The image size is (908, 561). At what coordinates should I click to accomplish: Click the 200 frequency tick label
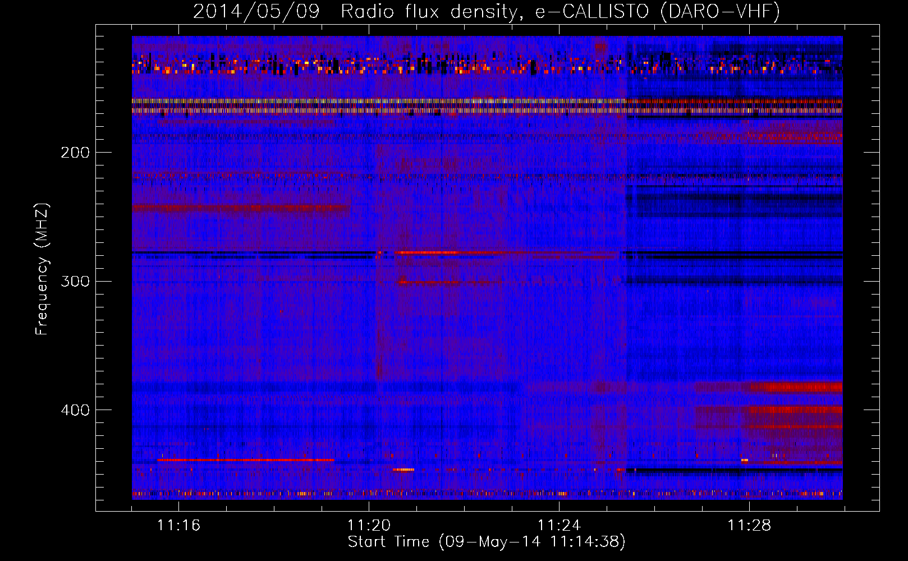(75, 153)
